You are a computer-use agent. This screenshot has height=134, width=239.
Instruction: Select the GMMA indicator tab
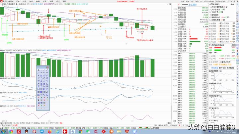tap(43, 123)
